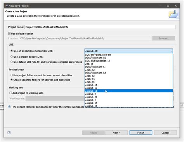The width and height of the screenshot is (184, 142).
Task: Select Use a project specific JRE
Action: (x=12, y=56)
